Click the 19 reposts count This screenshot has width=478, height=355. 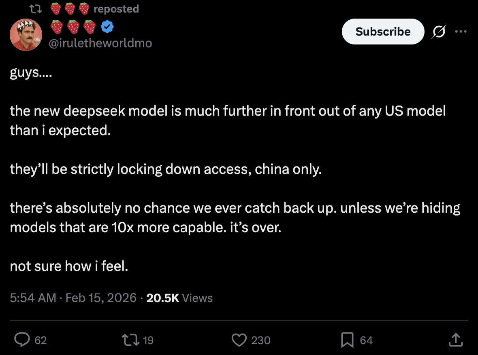[148, 340]
